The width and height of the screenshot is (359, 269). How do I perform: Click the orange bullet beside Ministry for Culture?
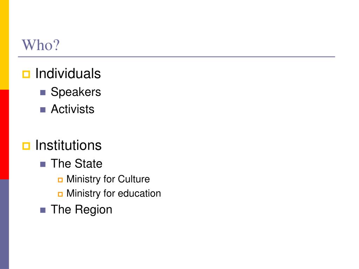pos(60,180)
